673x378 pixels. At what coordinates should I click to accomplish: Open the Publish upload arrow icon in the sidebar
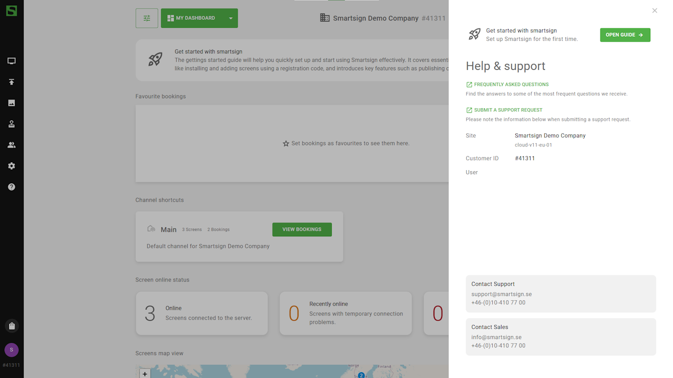click(x=12, y=82)
